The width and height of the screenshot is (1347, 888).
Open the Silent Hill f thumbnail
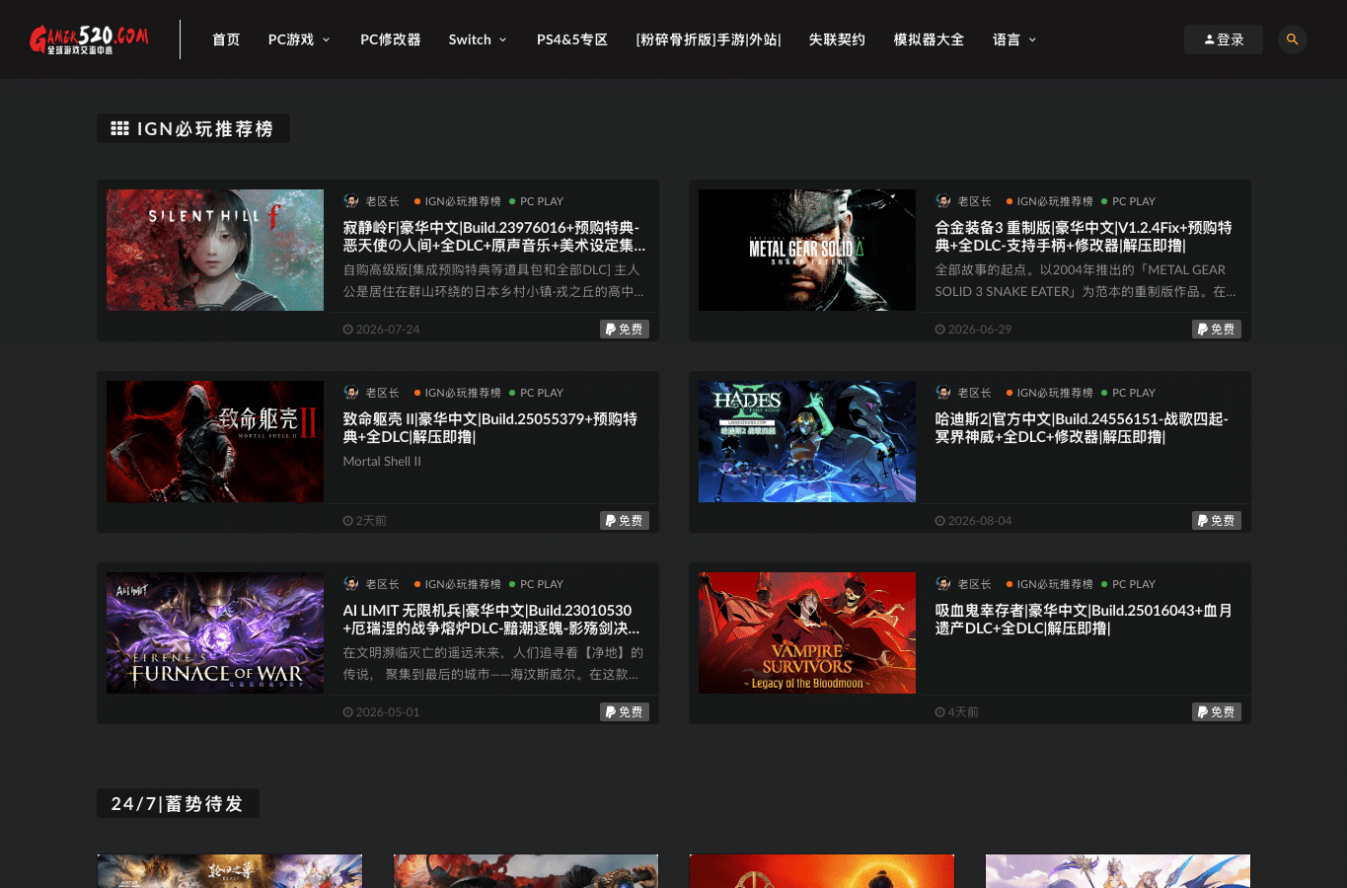pyautogui.click(x=215, y=250)
